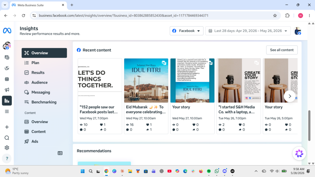Open the Results menu item

click(x=44, y=73)
